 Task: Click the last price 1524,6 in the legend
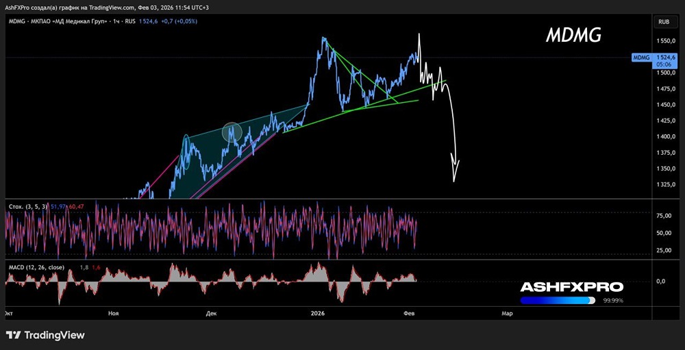pos(148,21)
